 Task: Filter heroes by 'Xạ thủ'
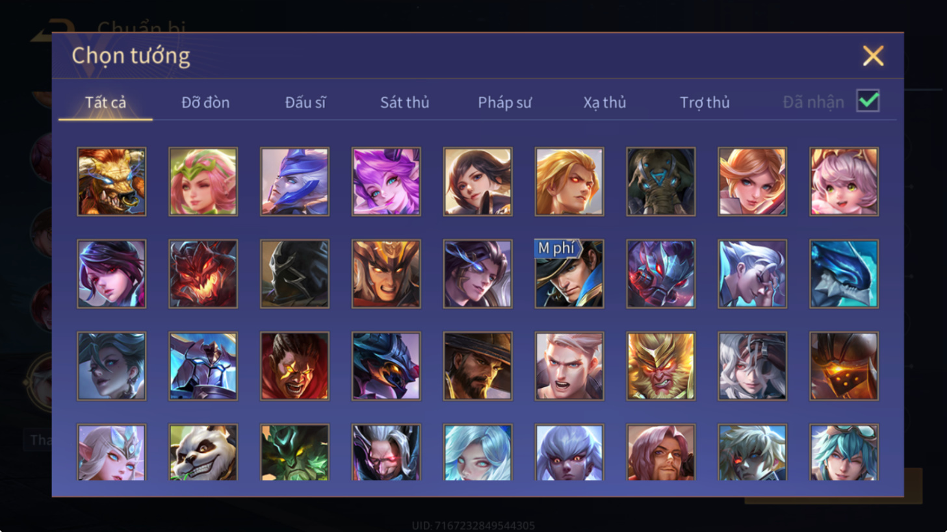[x=604, y=102]
